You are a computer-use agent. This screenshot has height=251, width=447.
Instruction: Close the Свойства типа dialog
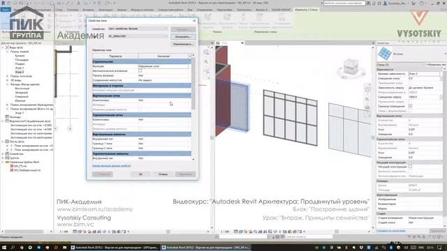coord(194,20)
